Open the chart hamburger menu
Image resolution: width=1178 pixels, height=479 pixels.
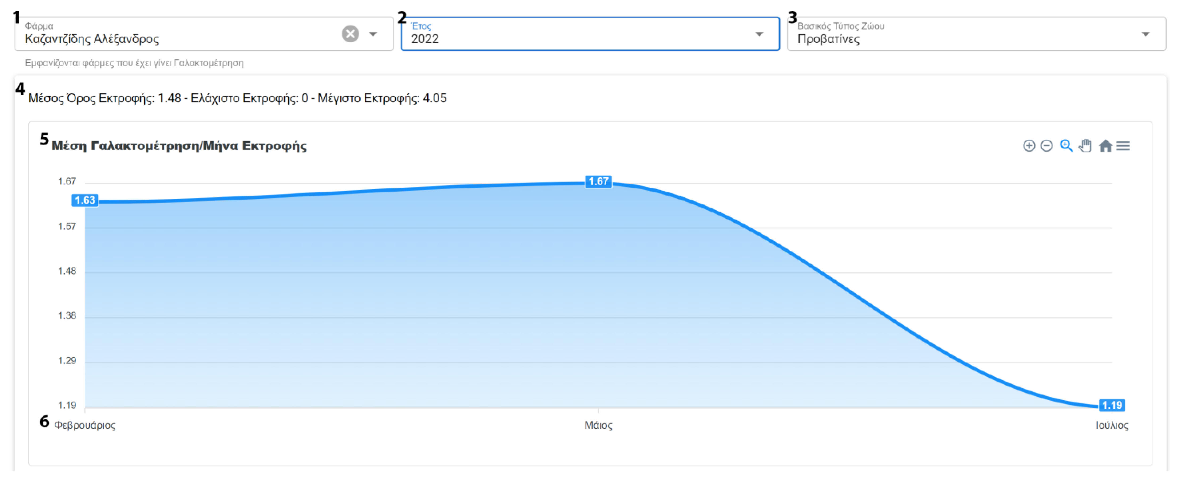1123,146
